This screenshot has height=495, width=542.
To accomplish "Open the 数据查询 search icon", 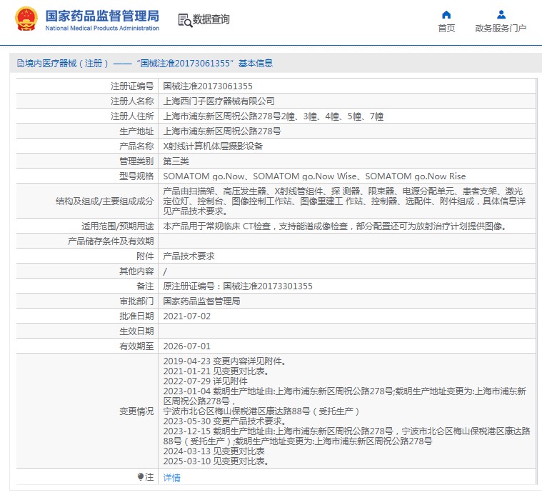I will click(x=185, y=21).
